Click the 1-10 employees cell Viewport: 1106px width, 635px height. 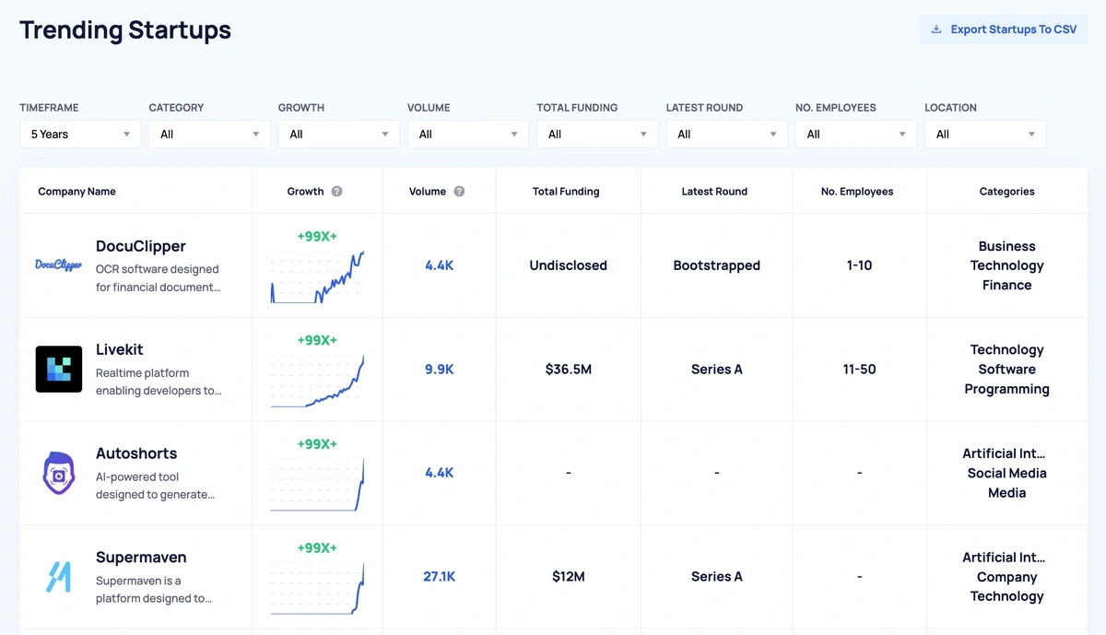pyautogui.click(x=859, y=265)
